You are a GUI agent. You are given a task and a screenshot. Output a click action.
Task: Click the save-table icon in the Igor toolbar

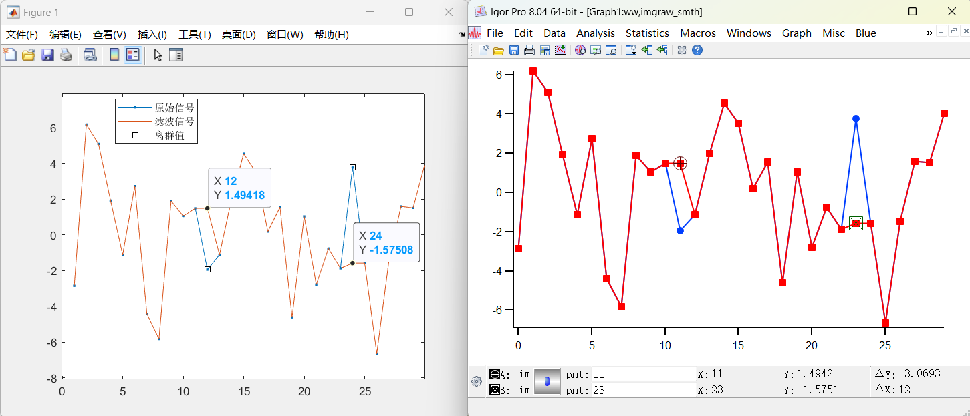tap(545, 50)
